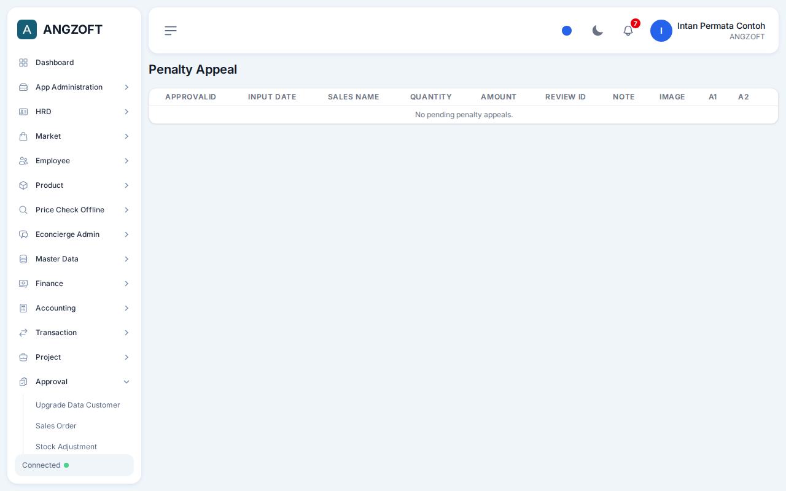
Task: Expand the Transaction chevron
Action: tap(126, 333)
